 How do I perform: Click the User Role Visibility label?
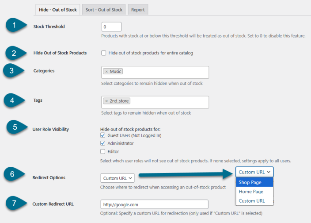tap(50, 129)
